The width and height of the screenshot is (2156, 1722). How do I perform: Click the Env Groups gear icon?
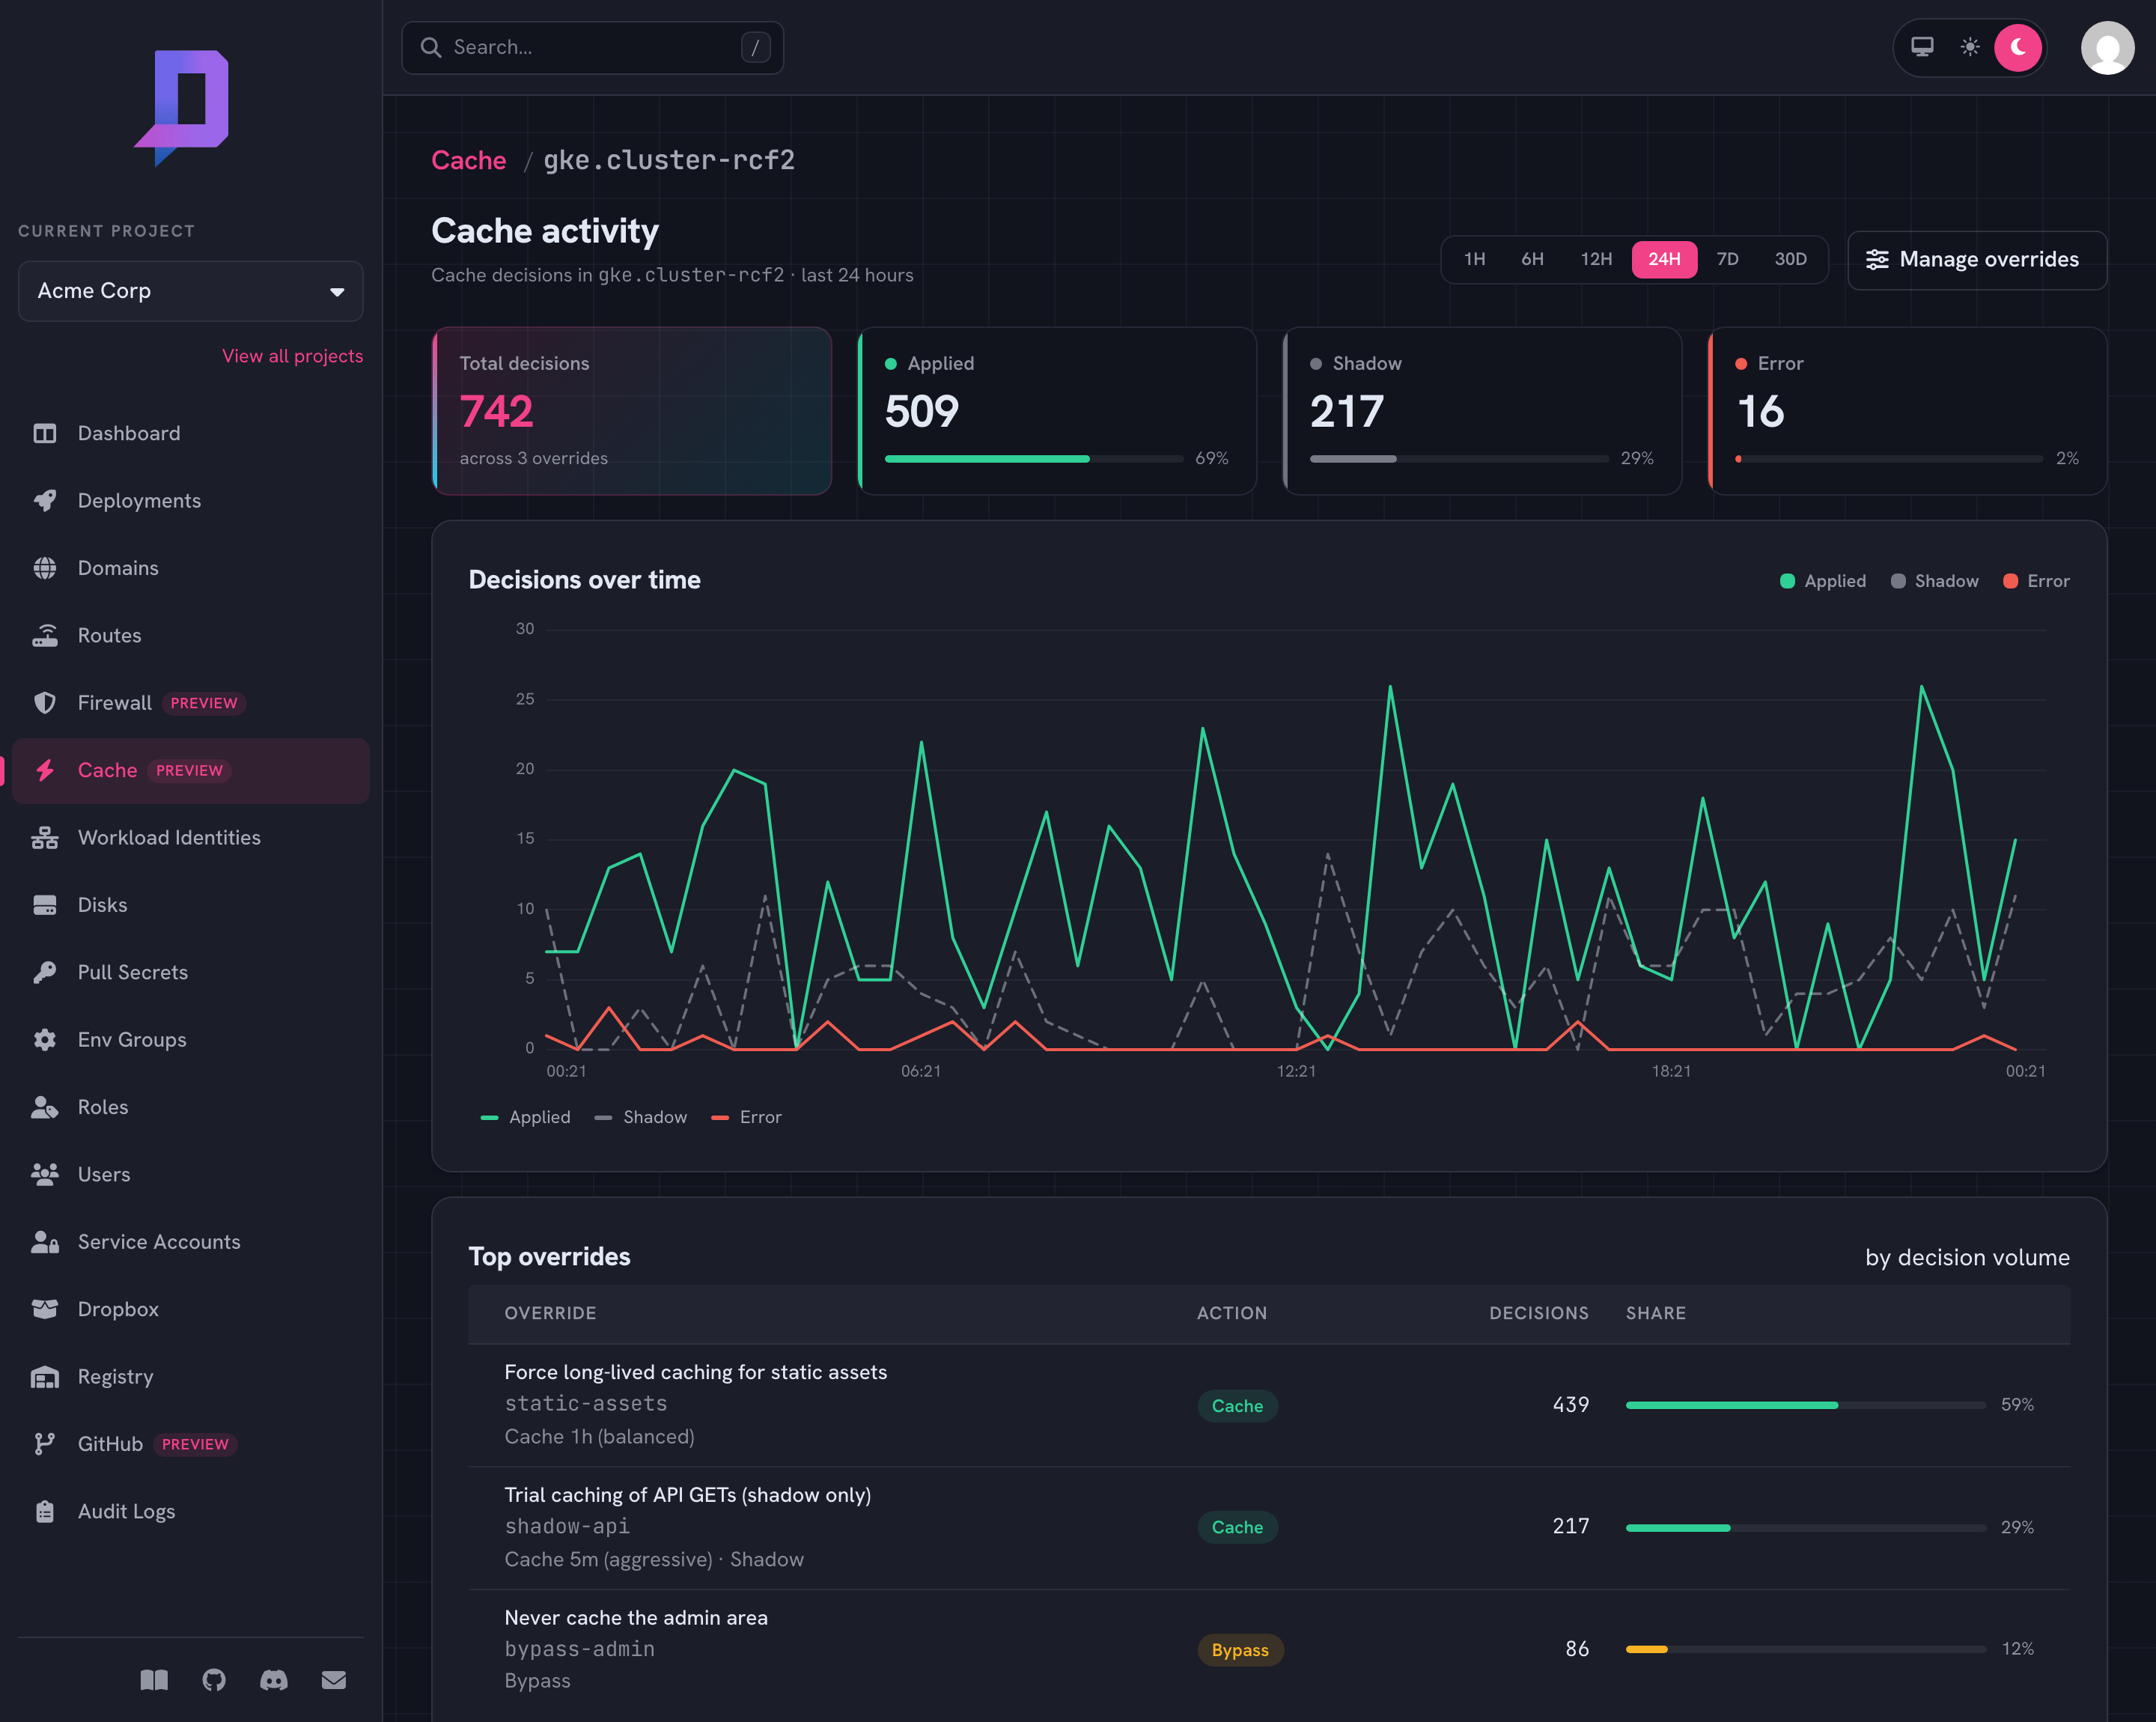(x=45, y=1039)
